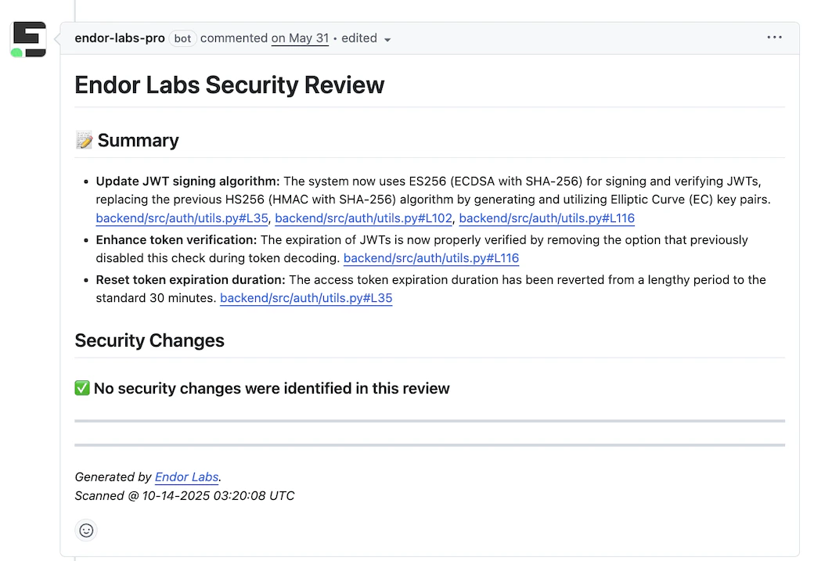This screenshot has width=814, height=561.
Task: Click the Security Changes section heading
Action: [149, 340]
